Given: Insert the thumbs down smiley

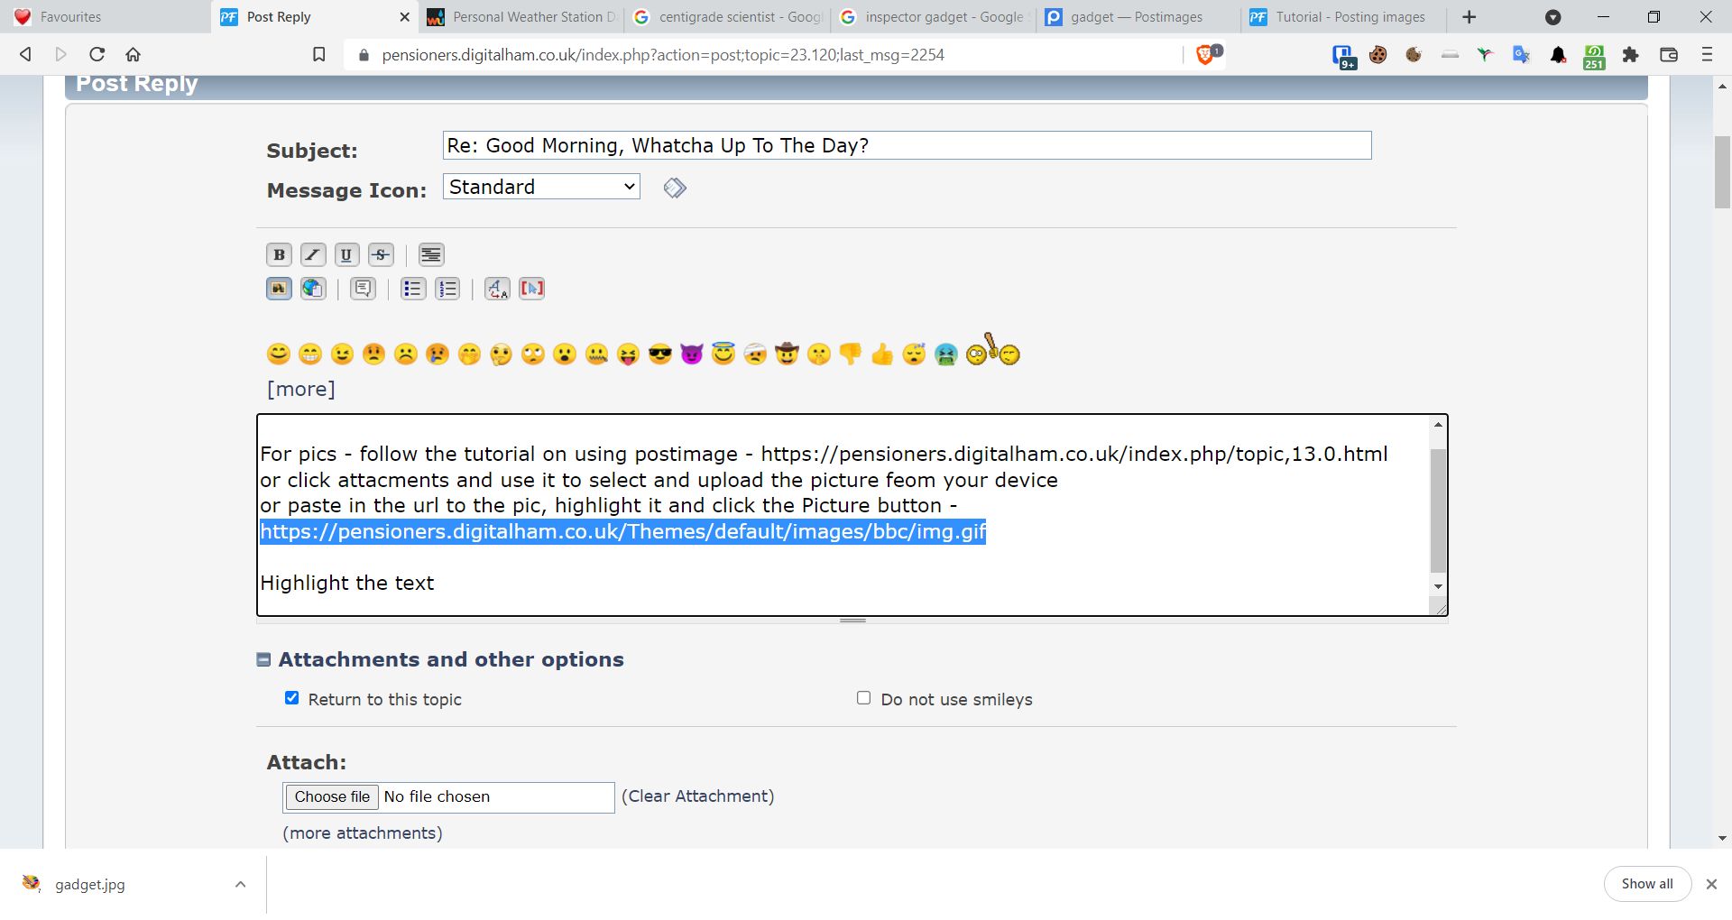Looking at the screenshot, I should tap(851, 354).
